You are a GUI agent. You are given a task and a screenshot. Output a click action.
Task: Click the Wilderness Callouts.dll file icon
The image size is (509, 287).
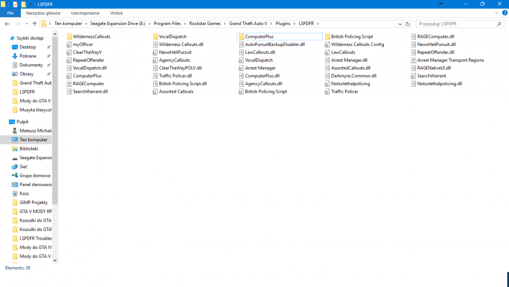155,44
